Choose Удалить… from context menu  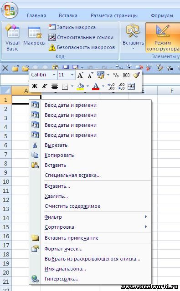coord(90,196)
